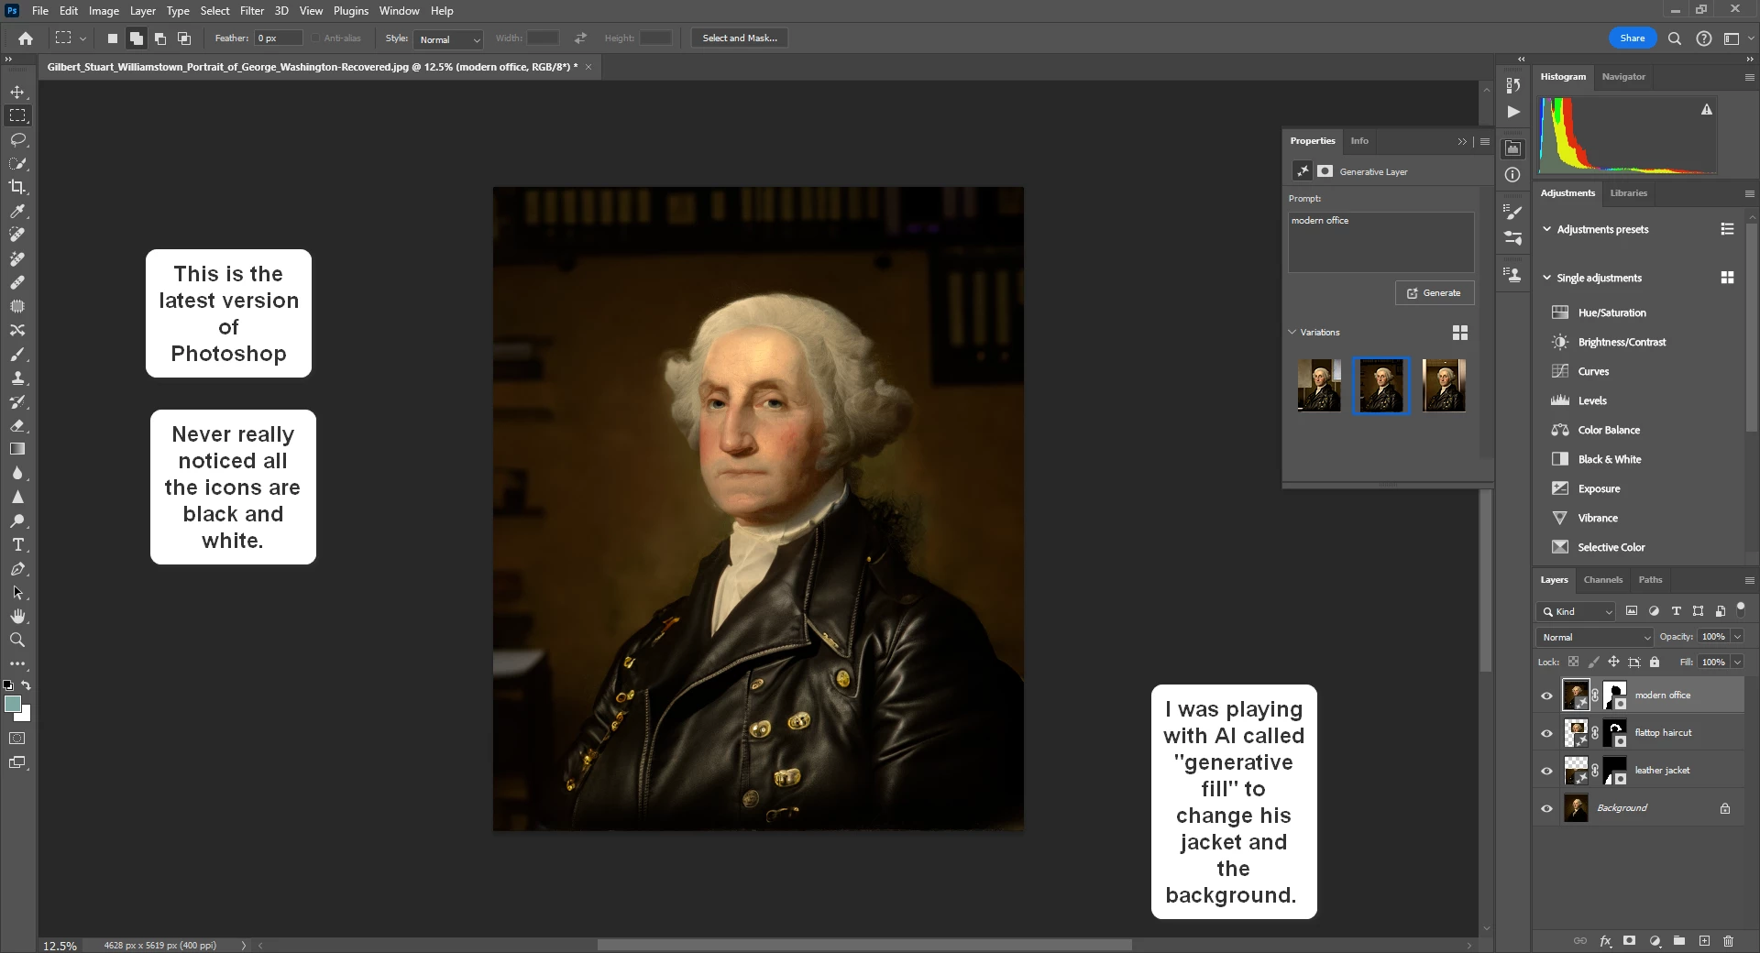Collapse the Adjustments presets section
The width and height of the screenshot is (1760, 953).
[1547, 229]
